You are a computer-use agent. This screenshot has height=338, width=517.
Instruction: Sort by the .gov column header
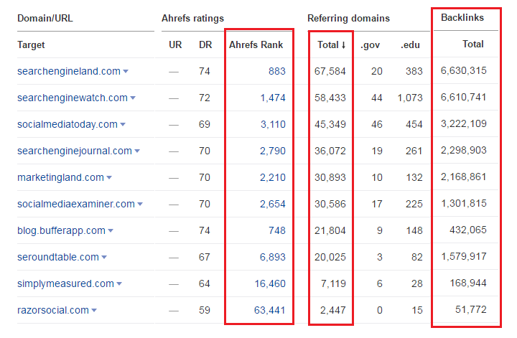point(370,44)
